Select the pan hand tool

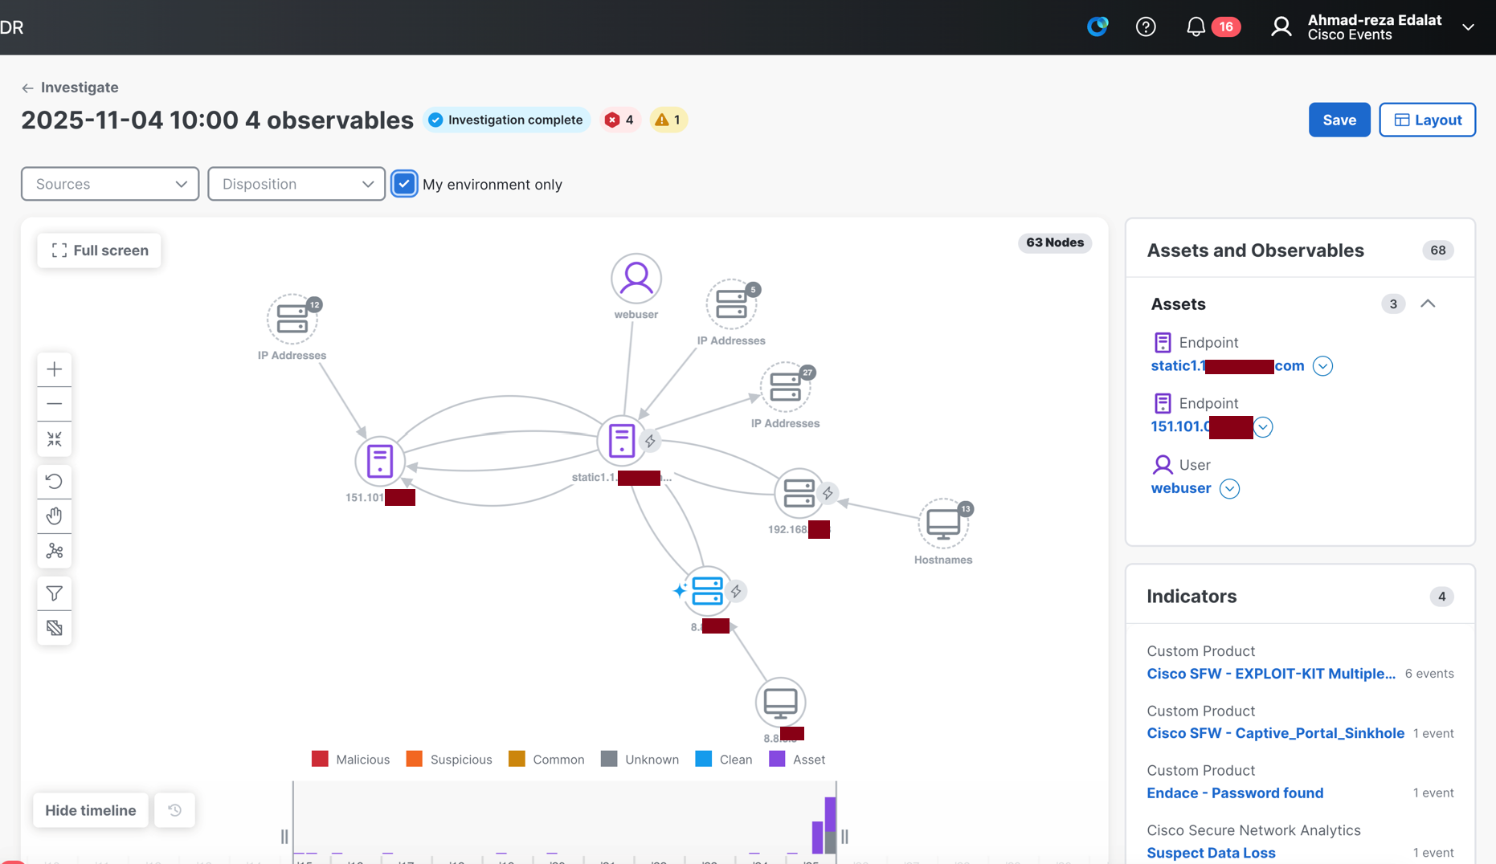coord(54,516)
